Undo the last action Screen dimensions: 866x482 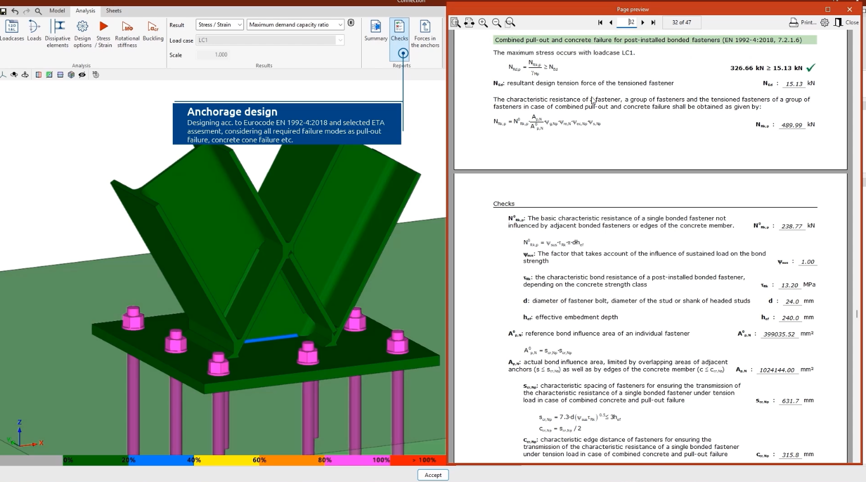(15, 11)
